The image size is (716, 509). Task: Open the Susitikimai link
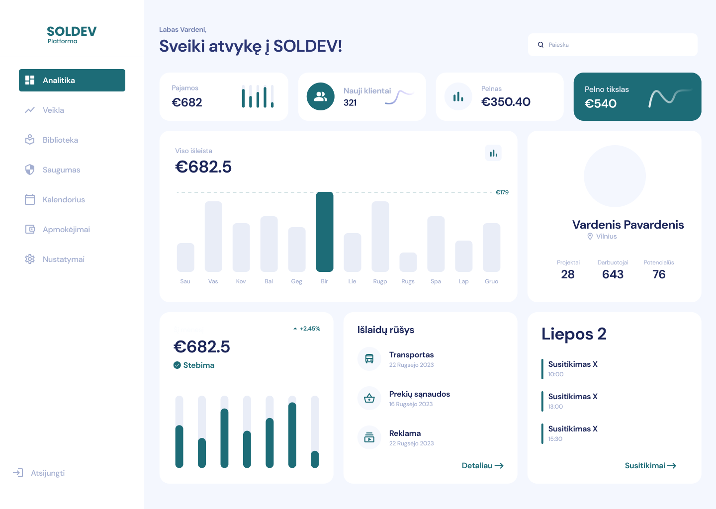(650, 466)
